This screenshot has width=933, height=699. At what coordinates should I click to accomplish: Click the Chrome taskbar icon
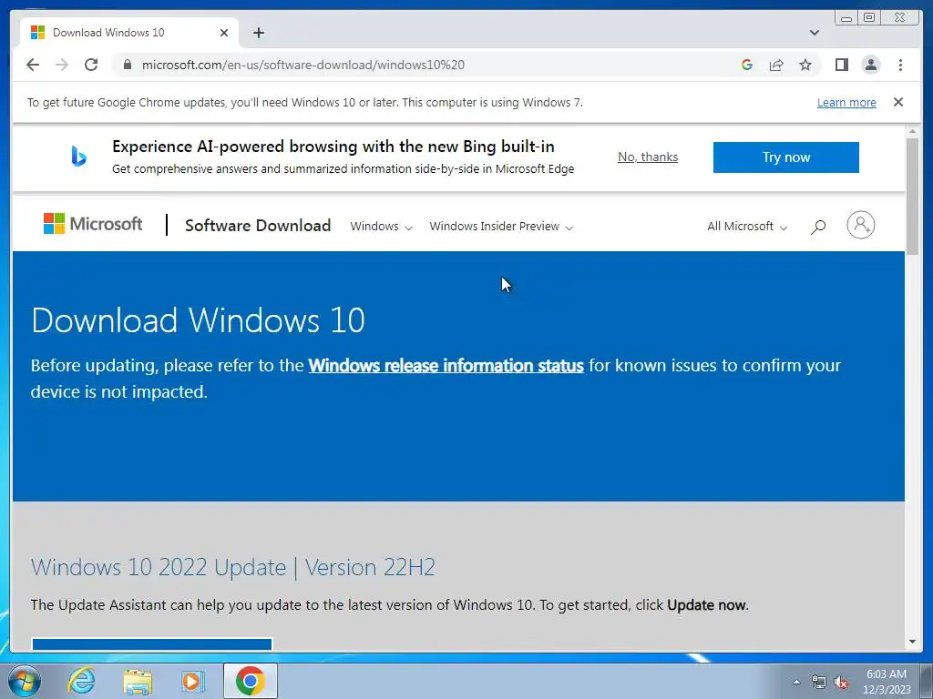click(x=250, y=681)
